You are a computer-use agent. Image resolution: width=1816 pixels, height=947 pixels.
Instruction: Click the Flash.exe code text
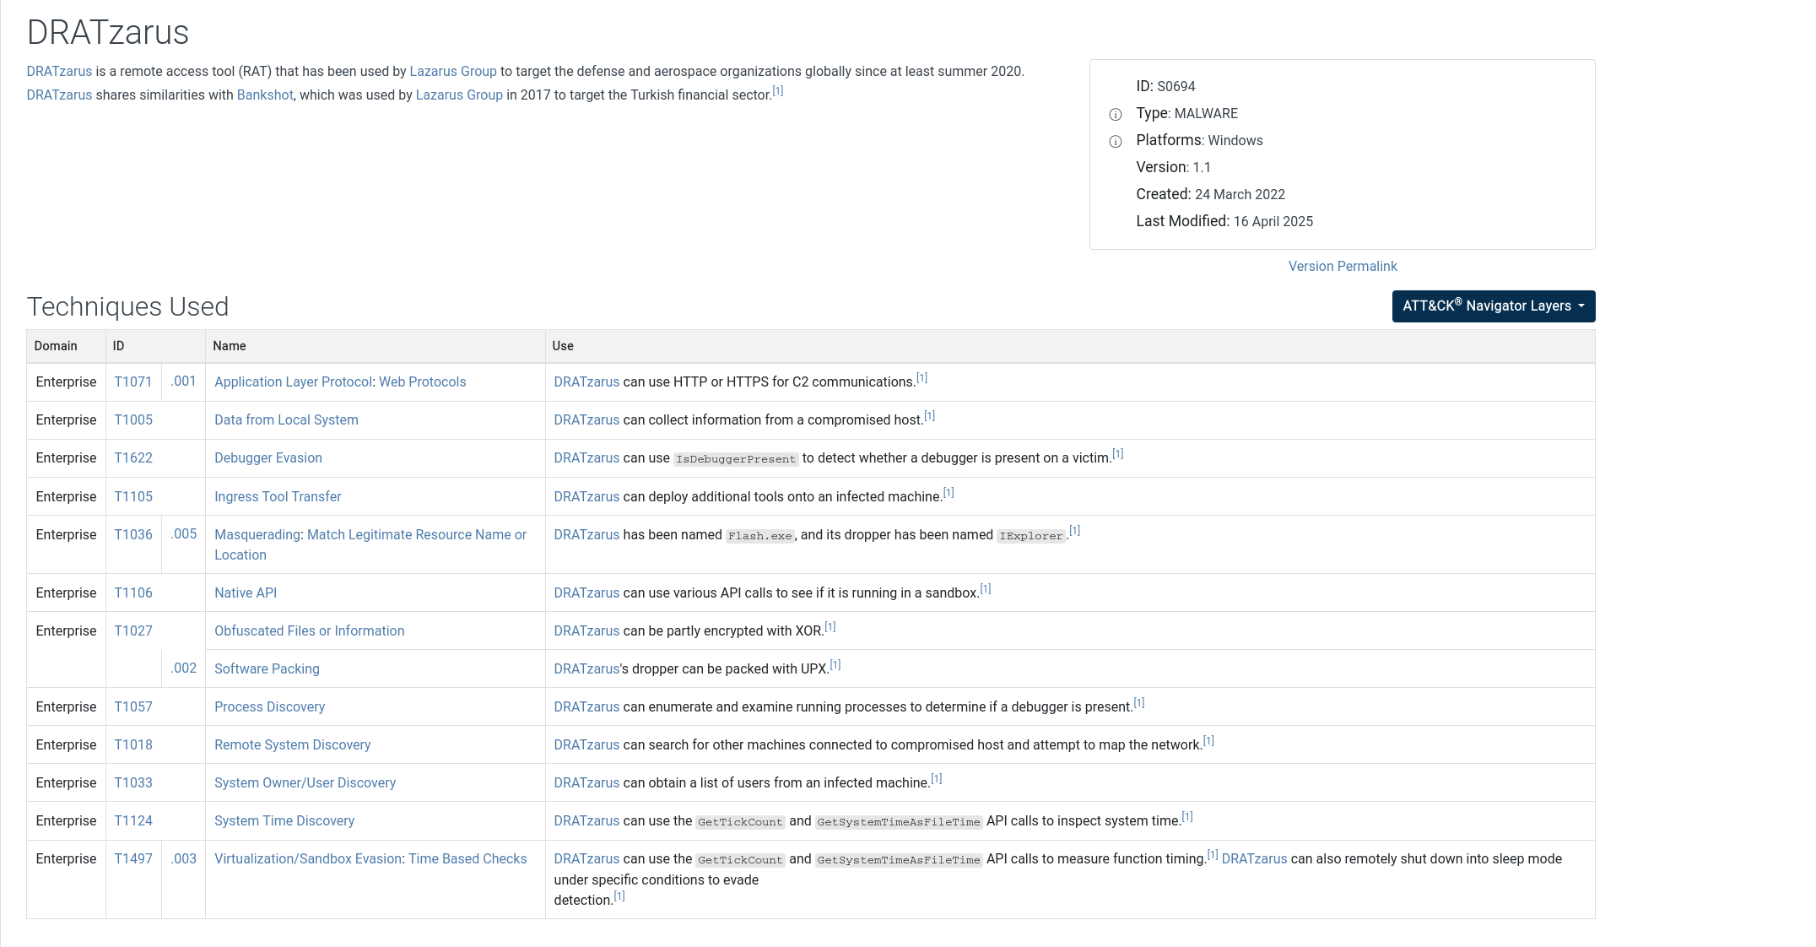click(759, 536)
